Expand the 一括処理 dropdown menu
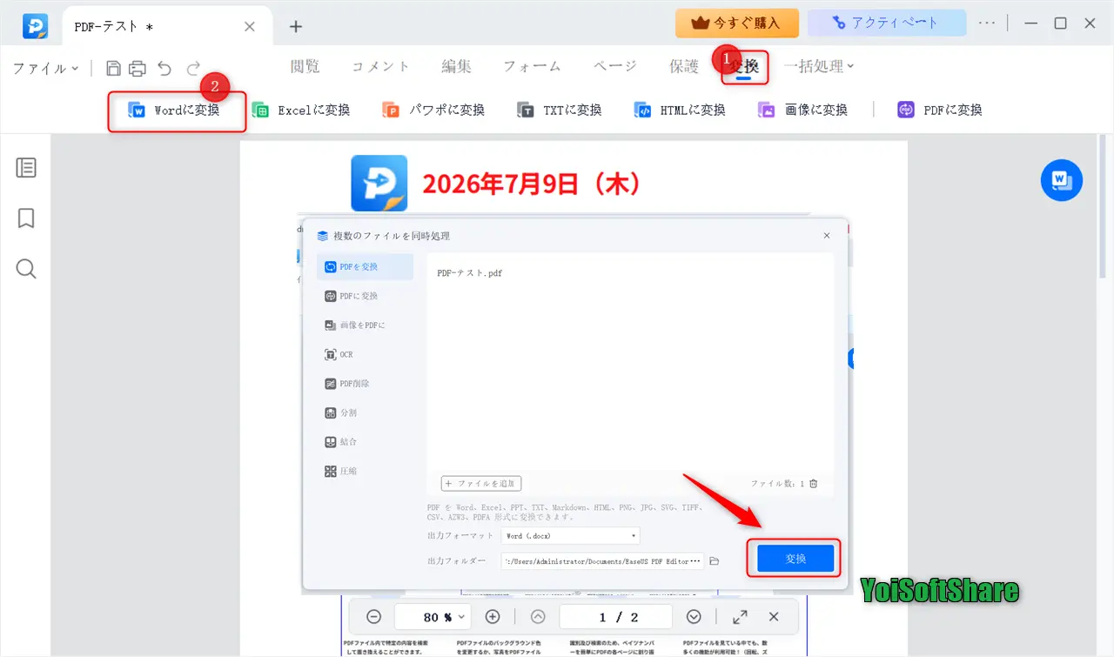The image size is (1114, 657). point(819,66)
